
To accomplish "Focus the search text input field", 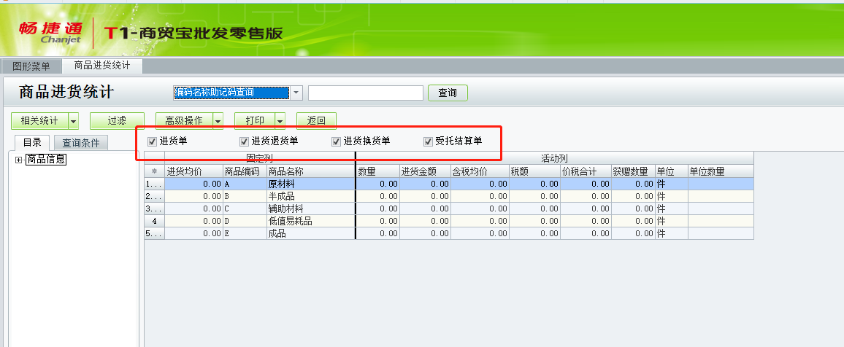I will click(x=366, y=93).
